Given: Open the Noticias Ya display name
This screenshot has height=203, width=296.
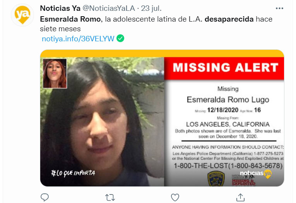Looking at the screenshot, I should 60,8.
